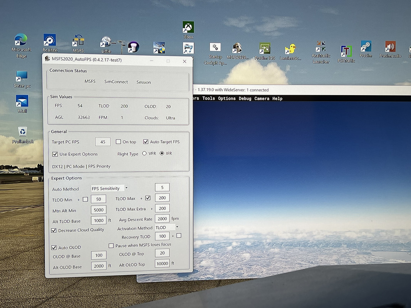
Task: Open the Camera menu in background window
Action: click(x=262, y=99)
